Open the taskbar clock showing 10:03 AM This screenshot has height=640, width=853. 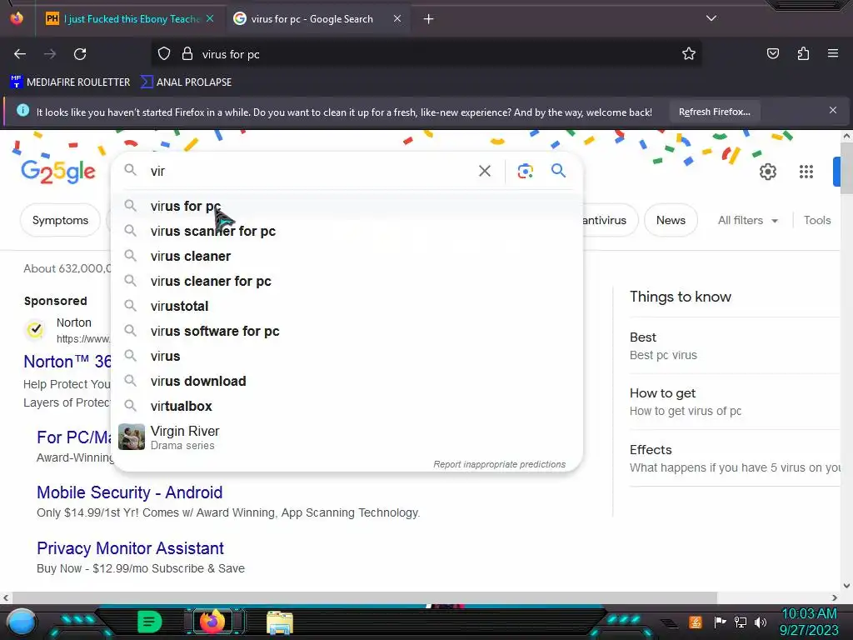(x=809, y=622)
